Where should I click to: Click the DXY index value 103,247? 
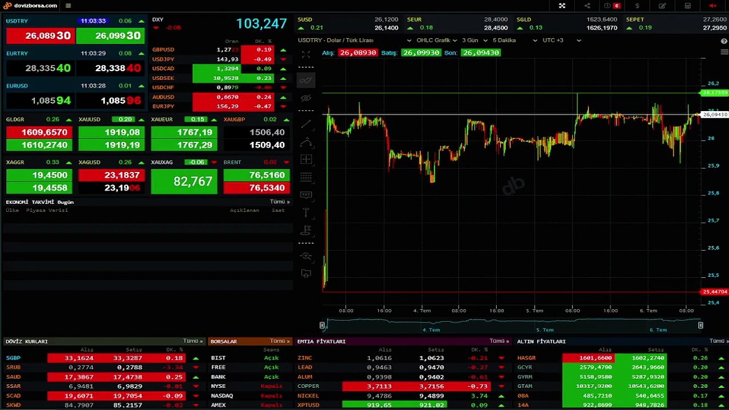pyautogui.click(x=261, y=24)
